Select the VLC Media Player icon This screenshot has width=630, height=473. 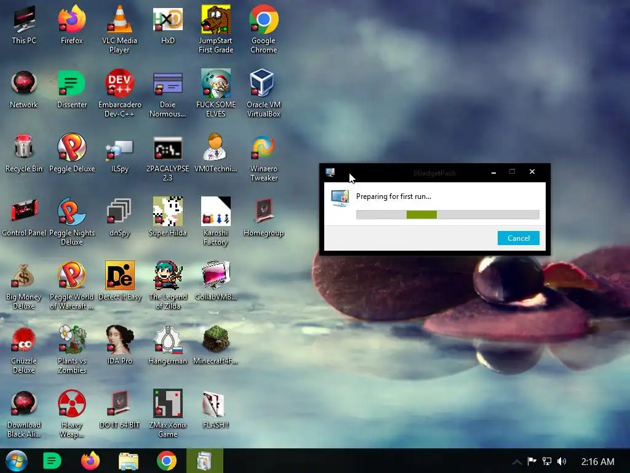119,29
